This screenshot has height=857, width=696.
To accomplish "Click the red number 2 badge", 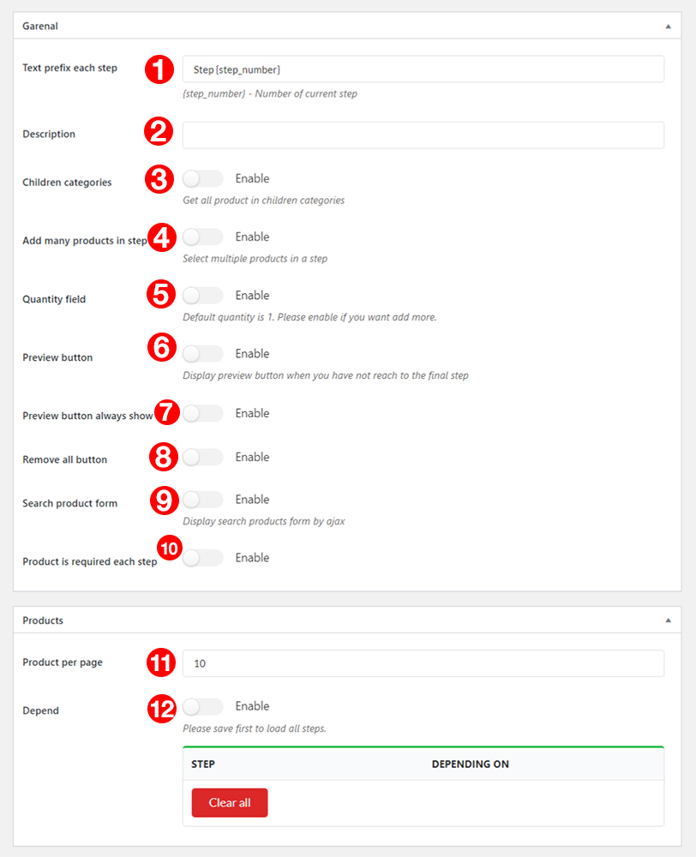I will point(159,131).
